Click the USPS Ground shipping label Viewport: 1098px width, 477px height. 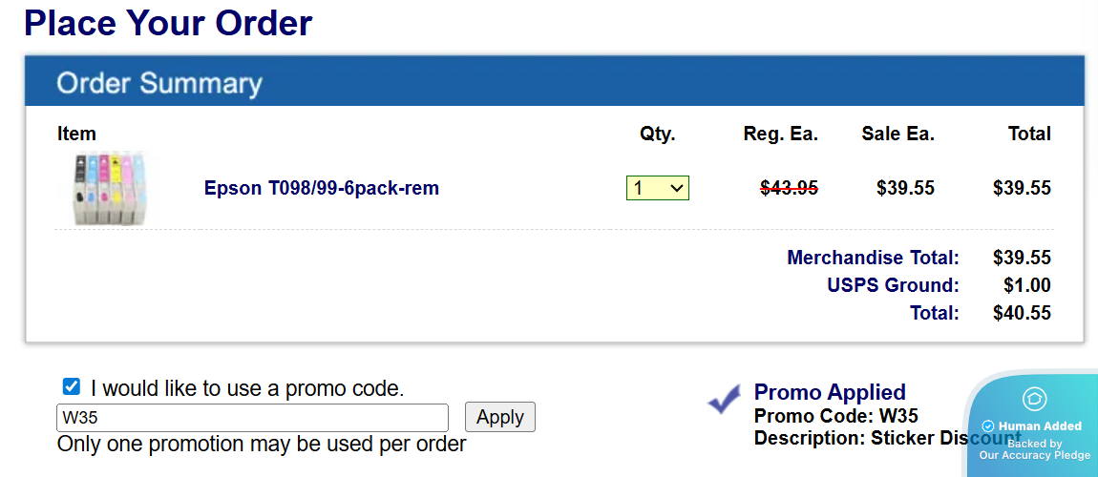click(x=893, y=285)
